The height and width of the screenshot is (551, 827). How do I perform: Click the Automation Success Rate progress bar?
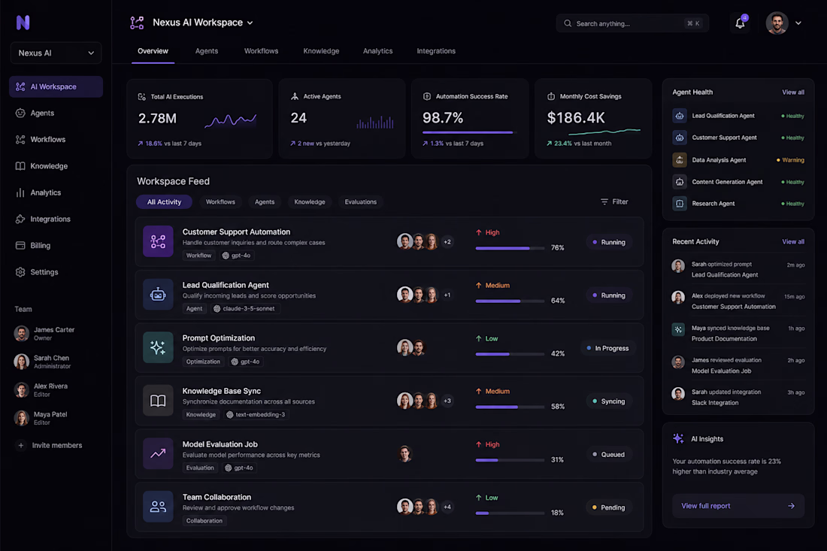469,132
